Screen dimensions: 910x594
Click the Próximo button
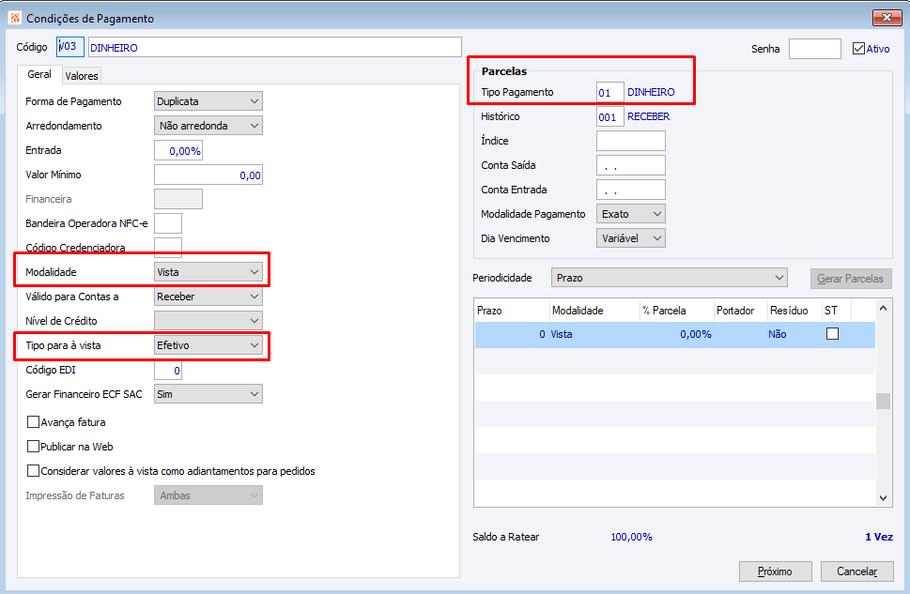point(775,571)
